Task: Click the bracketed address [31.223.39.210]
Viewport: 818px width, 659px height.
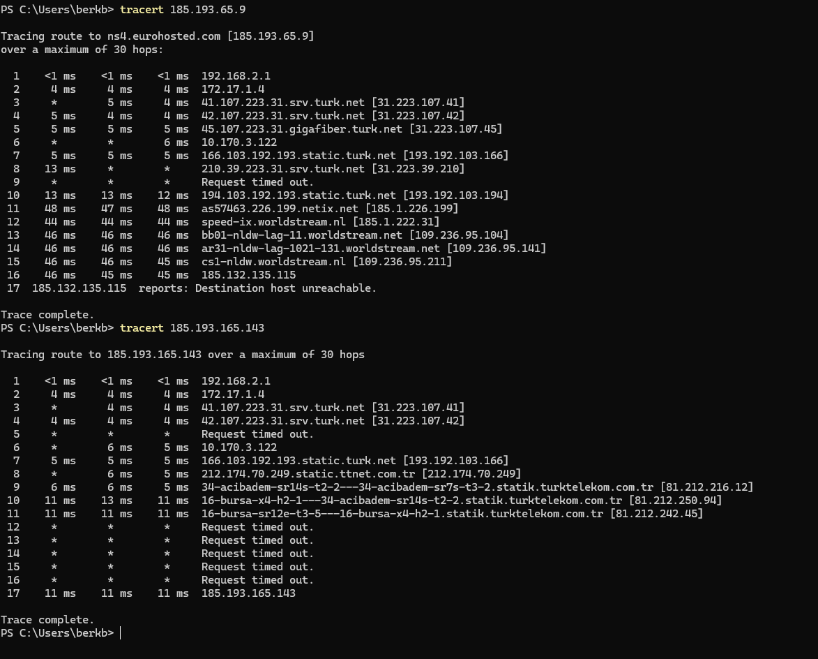Action: point(418,169)
